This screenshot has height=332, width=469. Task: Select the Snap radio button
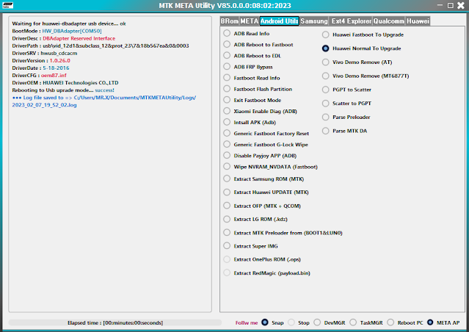click(x=265, y=322)
